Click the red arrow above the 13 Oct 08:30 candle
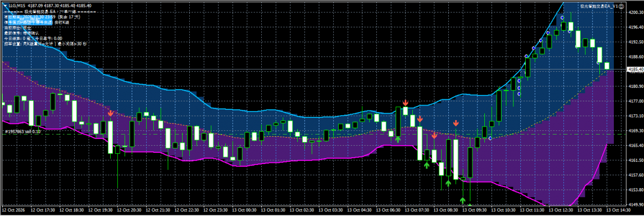 [456, 123]
